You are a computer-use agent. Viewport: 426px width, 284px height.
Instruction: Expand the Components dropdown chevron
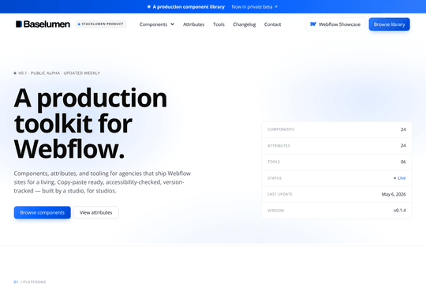[x=172, y=24]
